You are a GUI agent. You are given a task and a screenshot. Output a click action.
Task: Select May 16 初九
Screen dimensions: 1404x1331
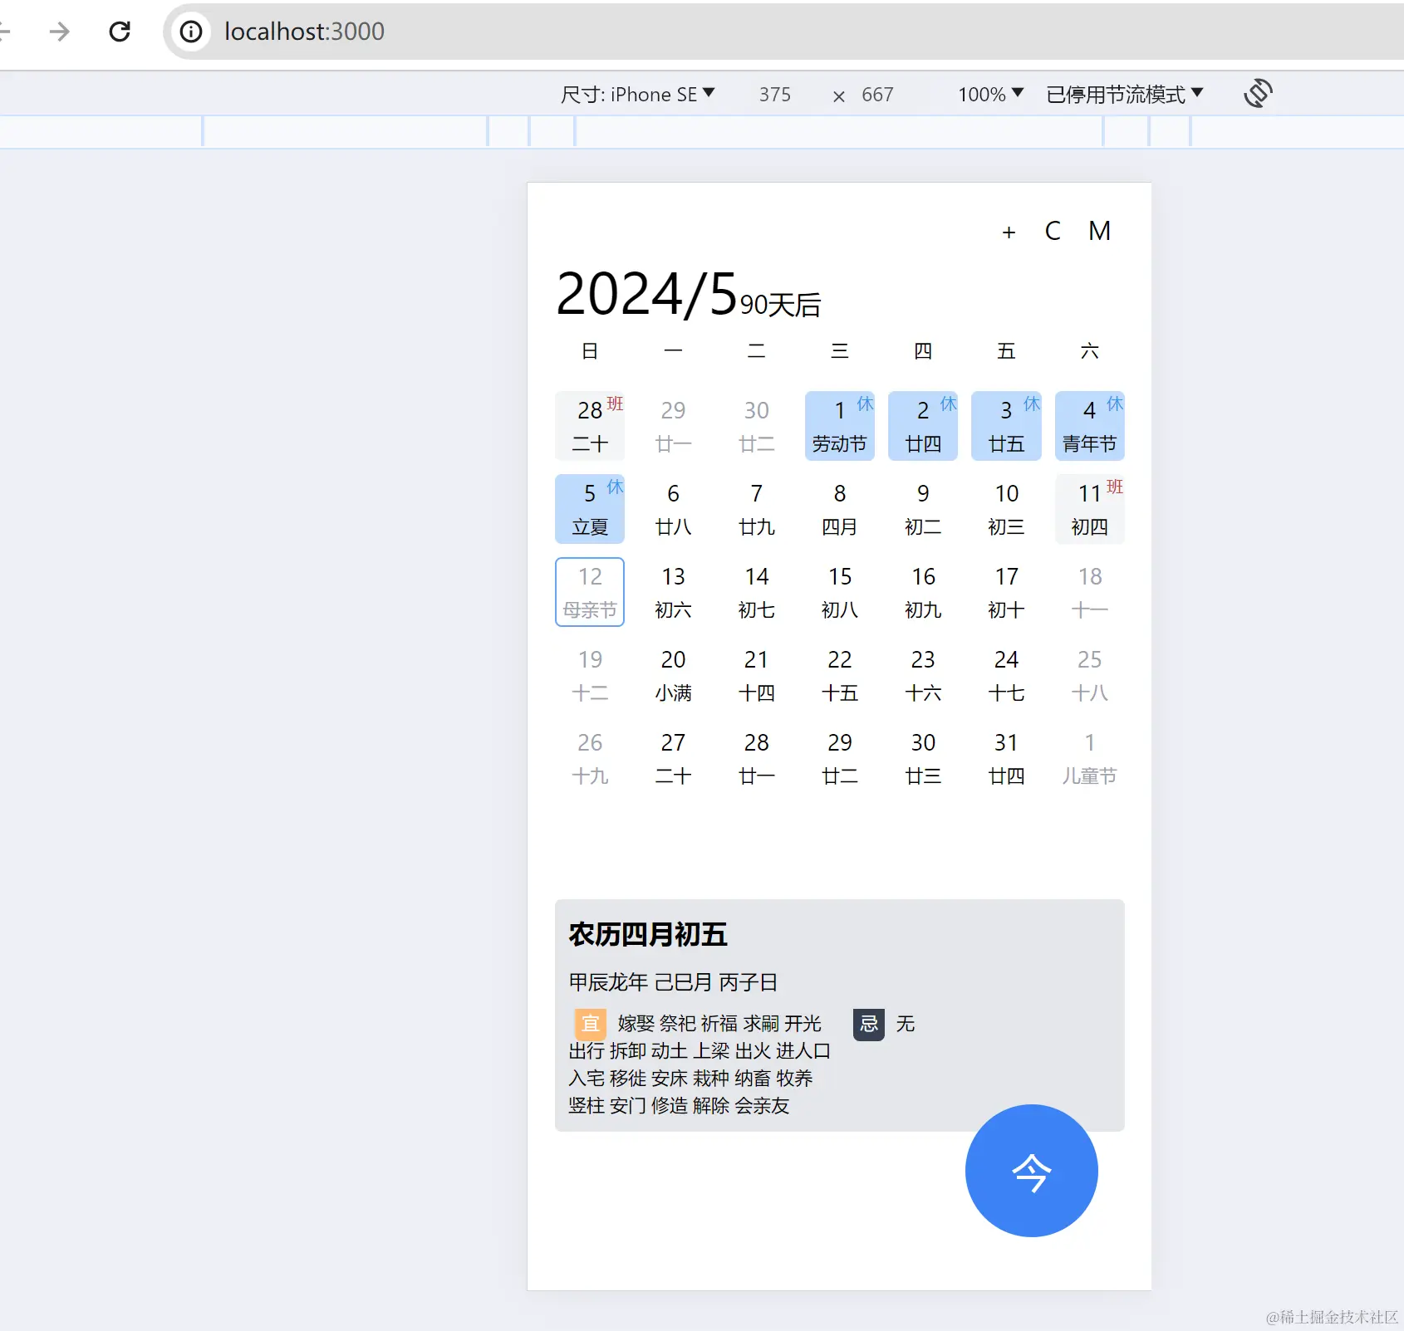[x=923, y=592]
